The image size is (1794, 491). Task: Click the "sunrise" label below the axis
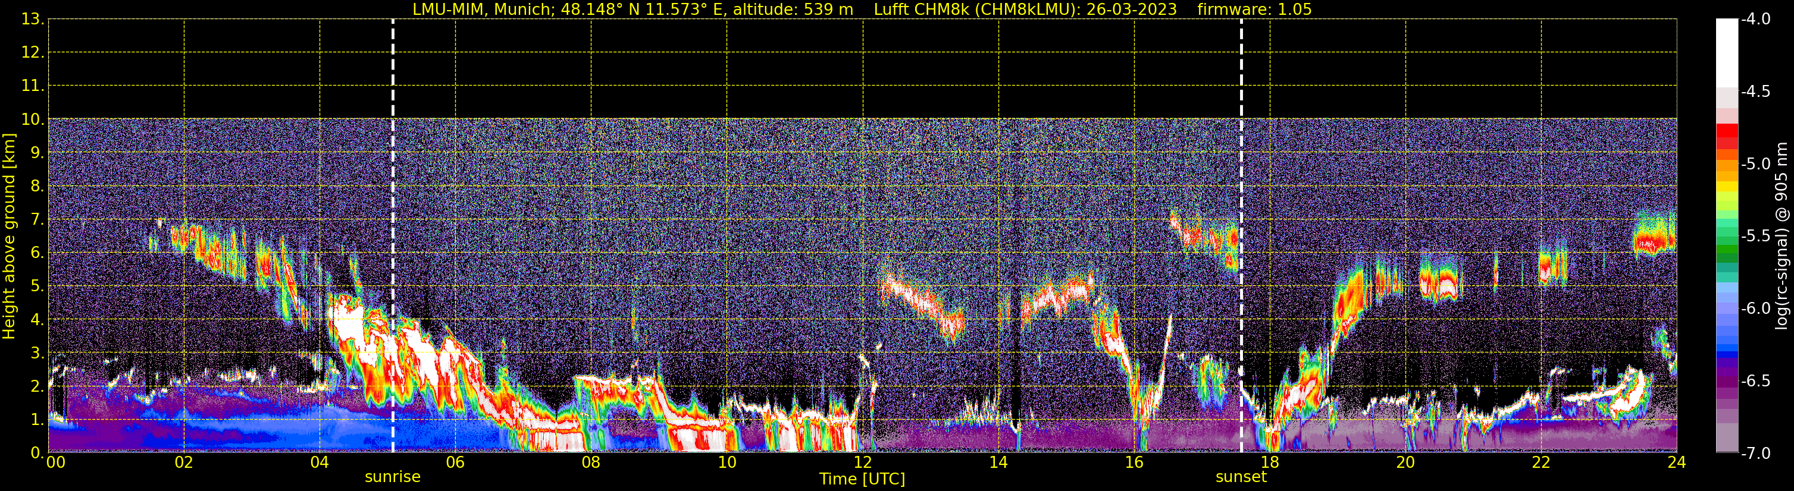pyautogui.click(x=393, y=477)
